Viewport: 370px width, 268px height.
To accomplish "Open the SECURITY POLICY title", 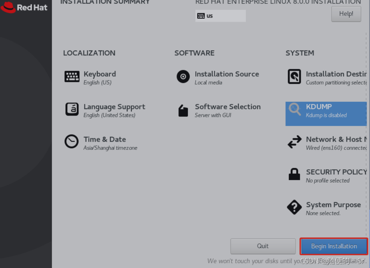I will point(336,172).
